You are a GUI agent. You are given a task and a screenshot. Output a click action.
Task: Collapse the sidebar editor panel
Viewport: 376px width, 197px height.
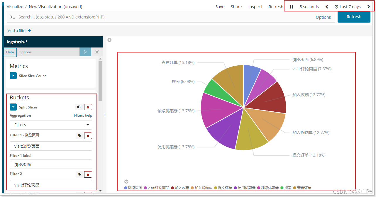[109, 40]
